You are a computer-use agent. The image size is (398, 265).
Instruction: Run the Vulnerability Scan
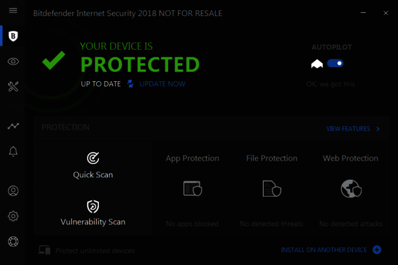pyautogui.click(x=93, y=213)
